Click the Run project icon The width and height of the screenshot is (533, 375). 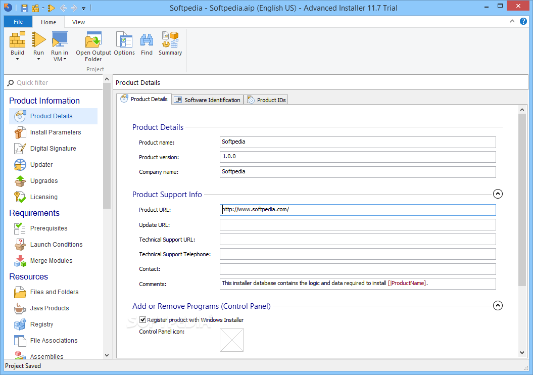click(38, 39)
